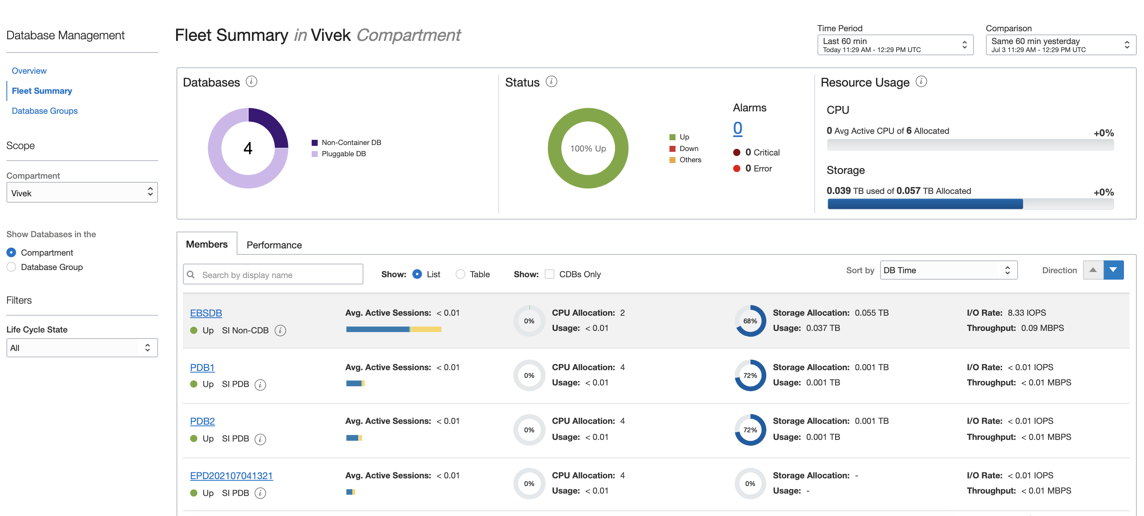Open the Sort by DB Time dropdown

click(948, 270)
